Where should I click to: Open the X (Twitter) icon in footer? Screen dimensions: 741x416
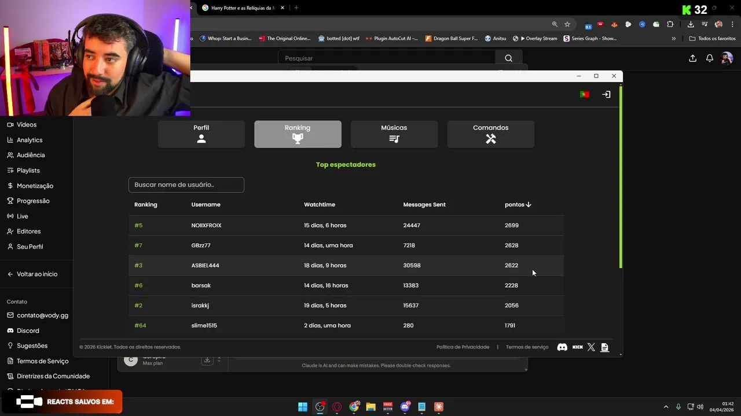point(591,347)
